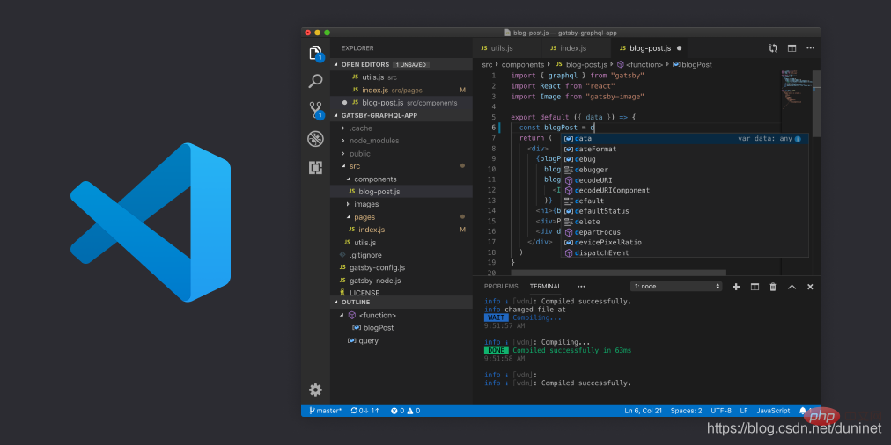Open the Source Control view
The image size is (891, 445).
pyautogui.click(x=315, y=110)
